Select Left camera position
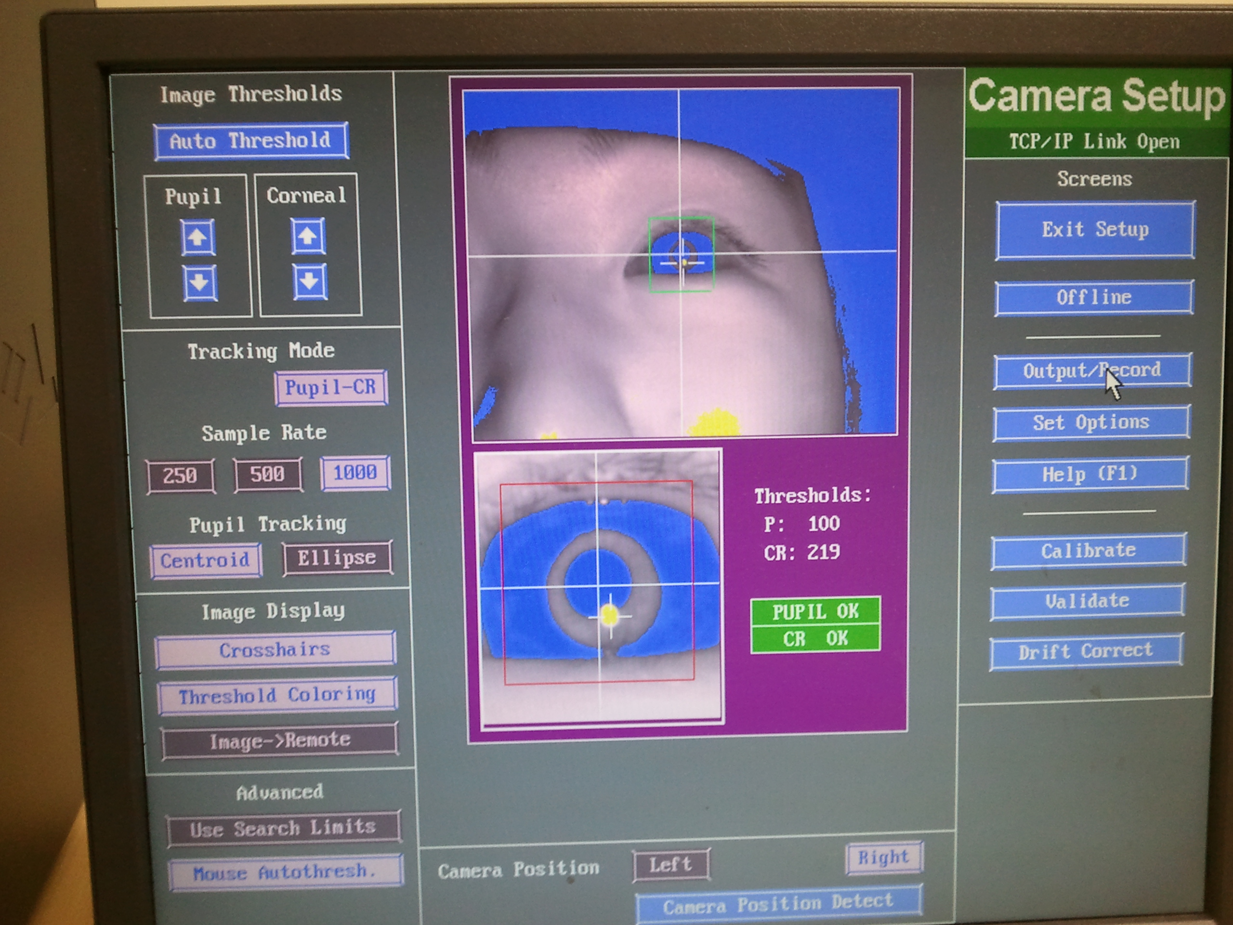The width and height of the screenshot is (1233, 925). (x=670, y=865)
